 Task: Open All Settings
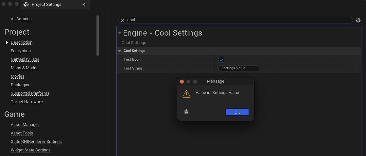(x=21, y=19)
